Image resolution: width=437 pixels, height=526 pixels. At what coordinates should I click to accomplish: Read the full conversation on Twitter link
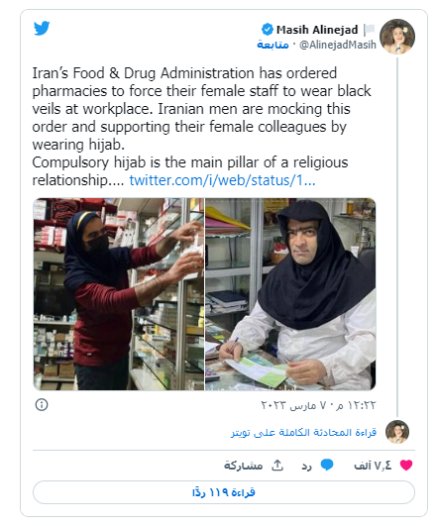tap(303, 433)
